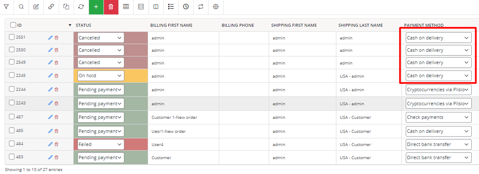
Task: Click the red trash delete button
Action: (111, 7)
